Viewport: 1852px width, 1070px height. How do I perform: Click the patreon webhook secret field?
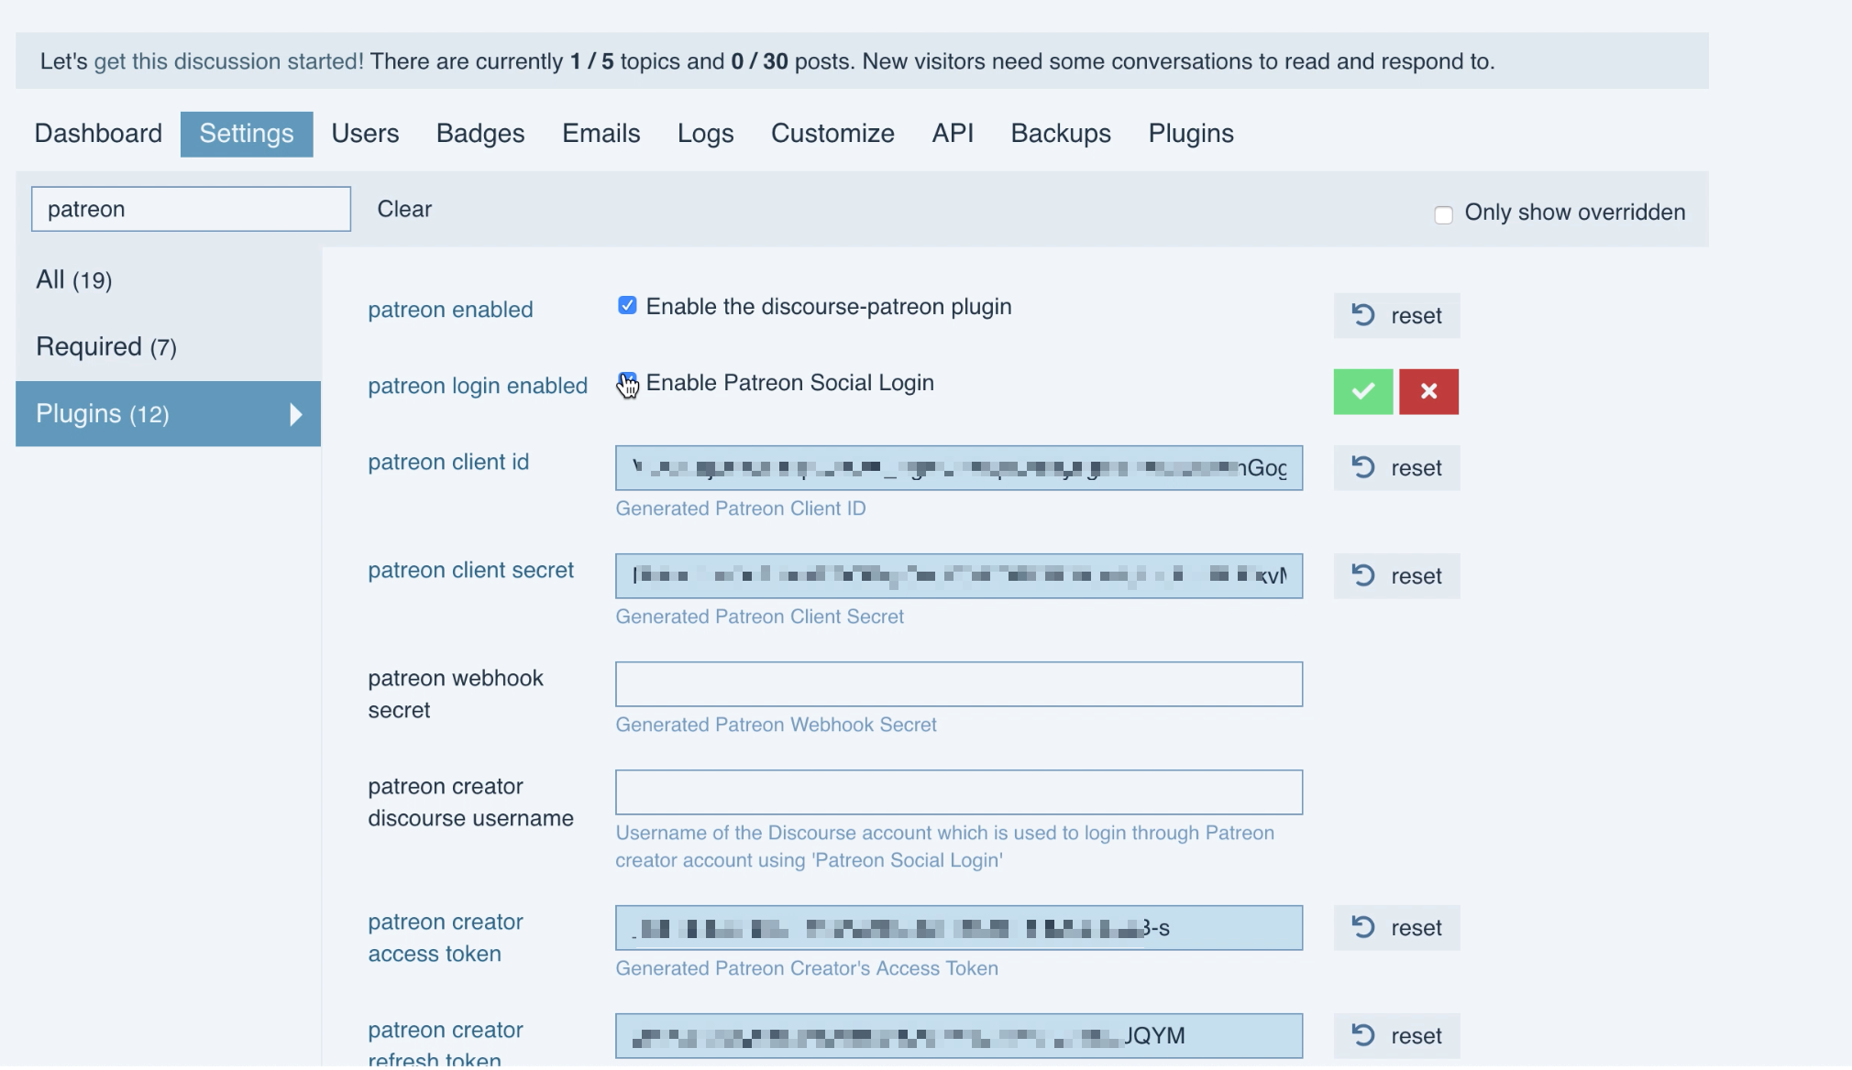click(959, 684)
